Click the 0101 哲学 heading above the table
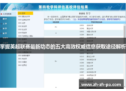126x91 pixels. pos(85,14)
